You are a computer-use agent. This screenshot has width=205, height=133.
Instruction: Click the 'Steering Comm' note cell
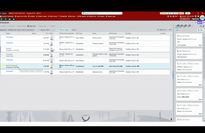click(97, 72)
